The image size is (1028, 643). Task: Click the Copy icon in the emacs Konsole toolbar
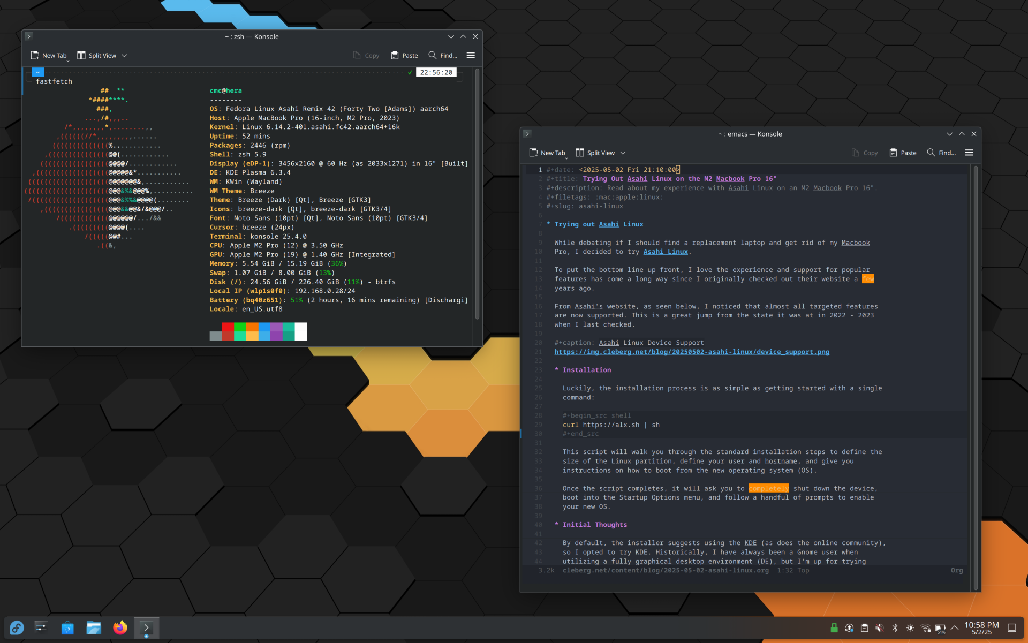point(856,153)
